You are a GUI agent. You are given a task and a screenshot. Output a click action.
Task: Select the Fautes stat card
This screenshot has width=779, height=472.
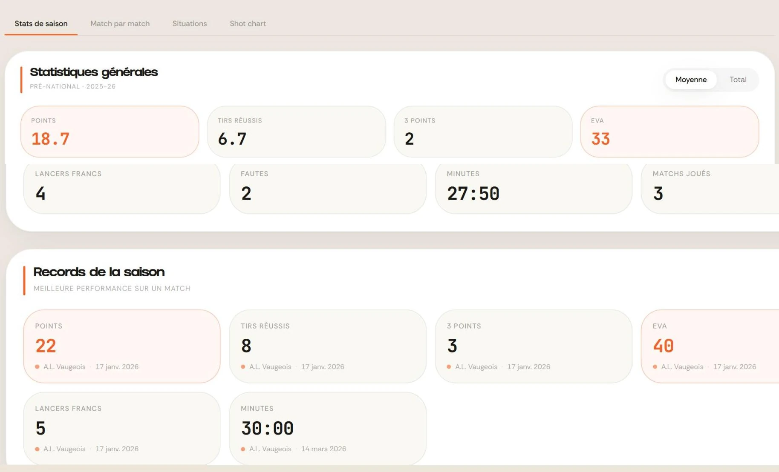[328, 188]
